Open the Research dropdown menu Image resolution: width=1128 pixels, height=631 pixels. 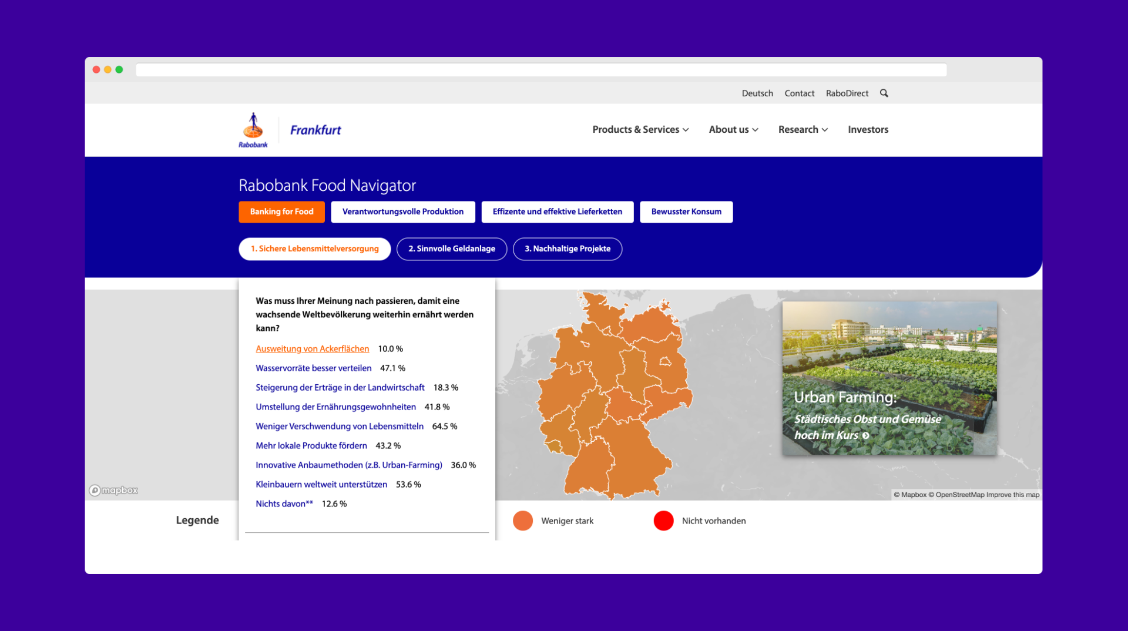[x=803, y=129]
